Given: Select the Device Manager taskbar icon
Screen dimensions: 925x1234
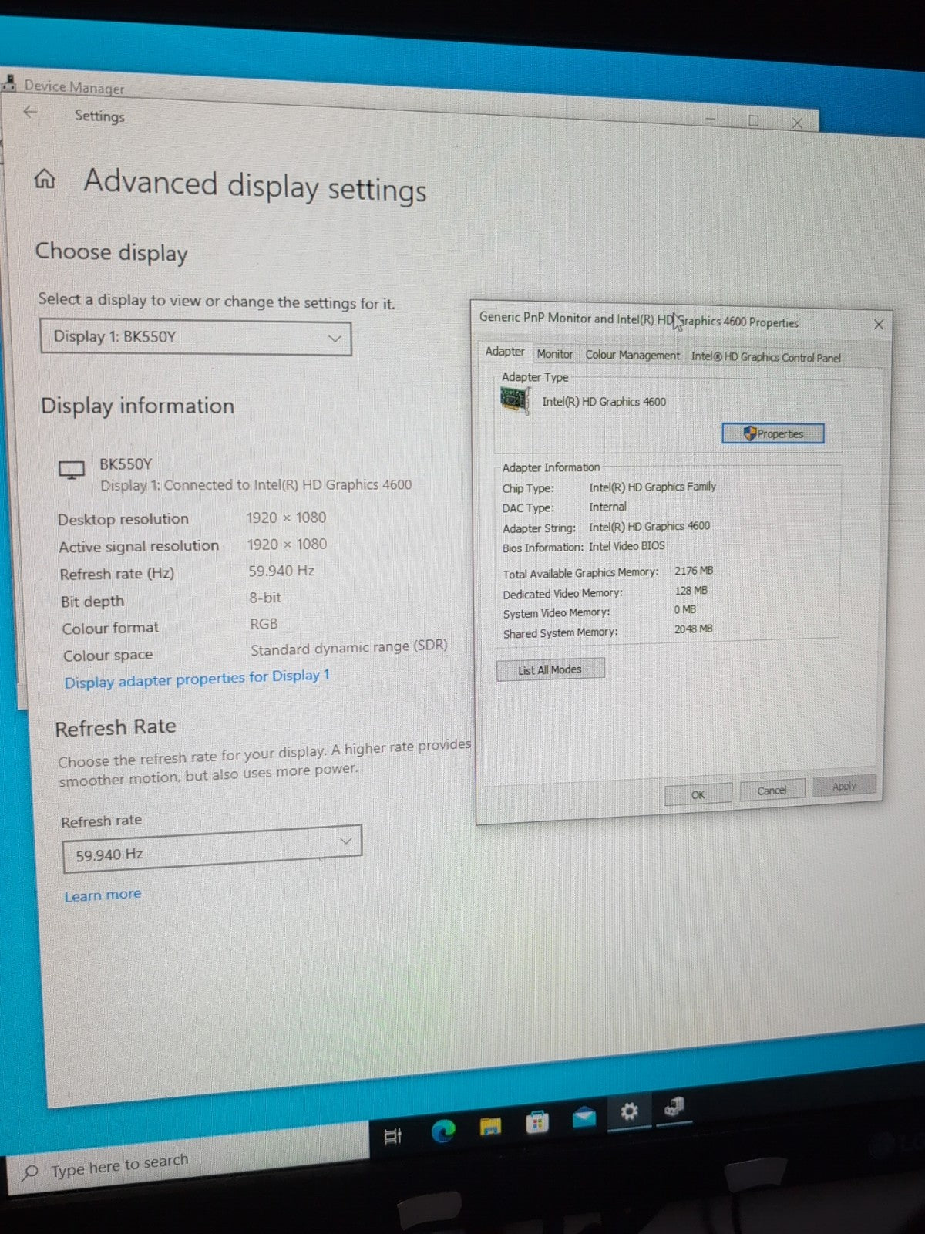Looking at the screenshot, I should point(674,1108).
